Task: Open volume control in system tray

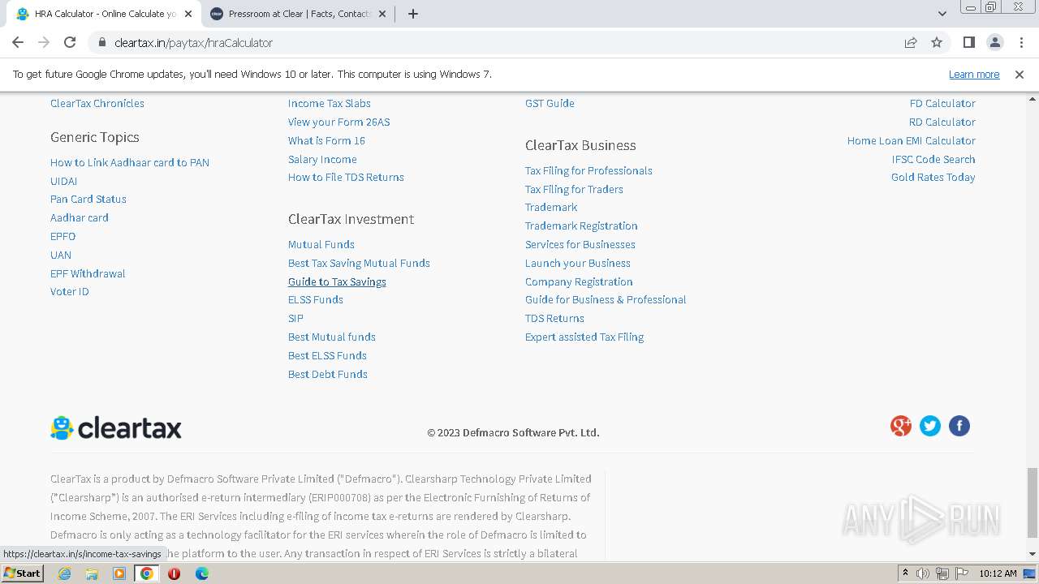Action: [x=923, y=573]
